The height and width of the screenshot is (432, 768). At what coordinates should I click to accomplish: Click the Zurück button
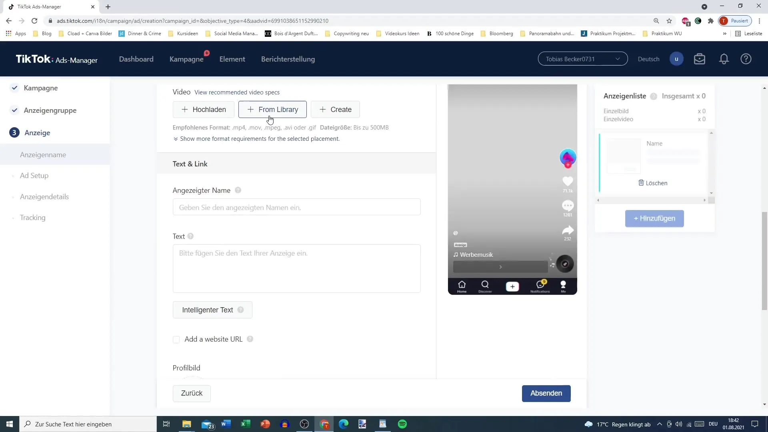(192, 393)
